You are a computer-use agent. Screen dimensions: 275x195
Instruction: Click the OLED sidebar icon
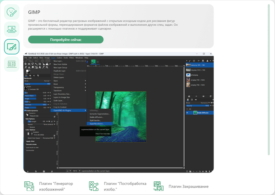(x=12, y=64)
